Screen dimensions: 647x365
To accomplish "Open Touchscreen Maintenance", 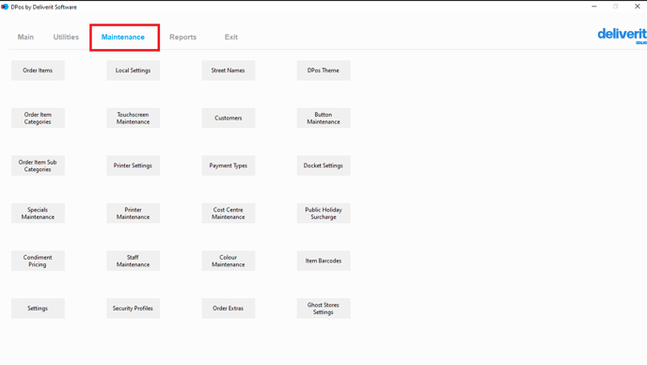I will tap(134, 119).
